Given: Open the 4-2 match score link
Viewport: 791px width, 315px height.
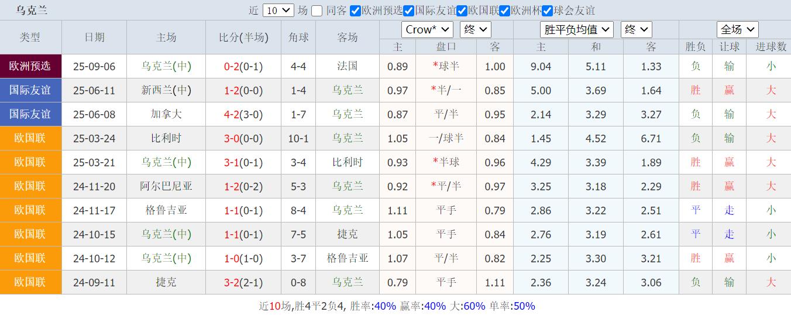Looking at the screenshot, I should click(x=232, y=114).
